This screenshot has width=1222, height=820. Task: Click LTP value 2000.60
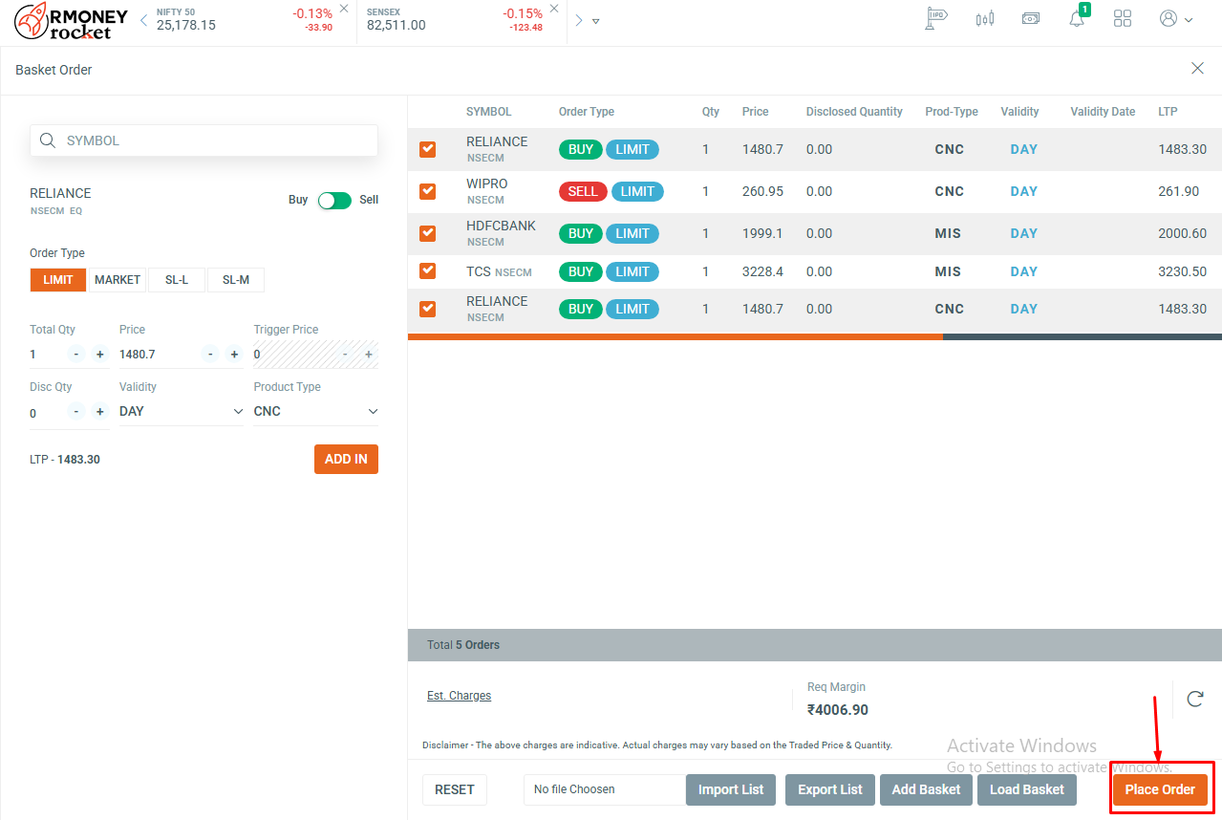point(1182,233)
